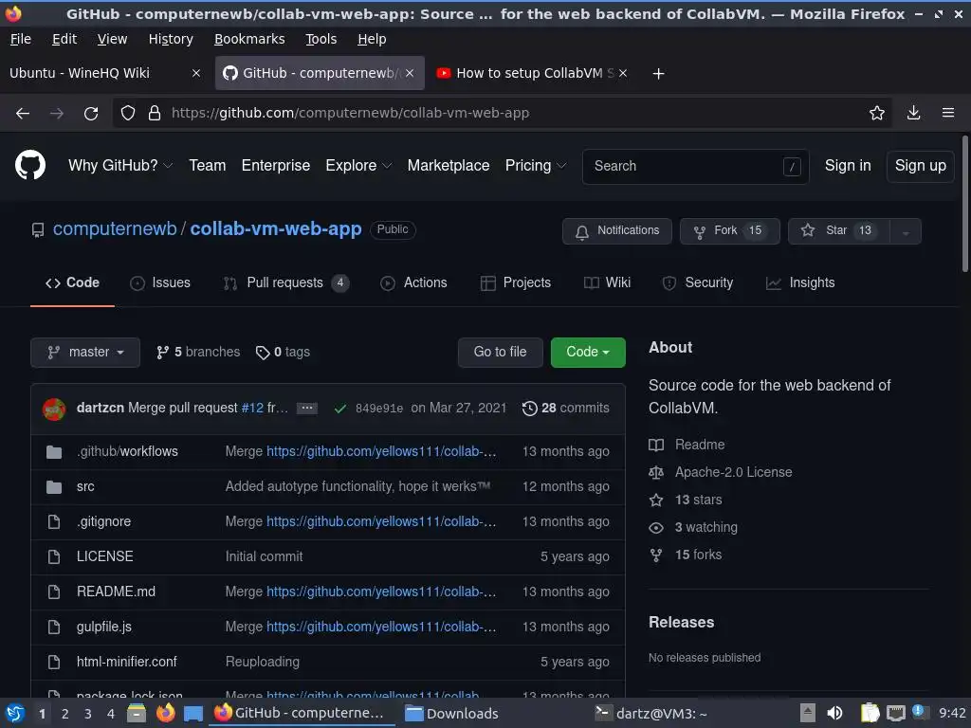Click the page vertical scrollbar

(964, 205)
